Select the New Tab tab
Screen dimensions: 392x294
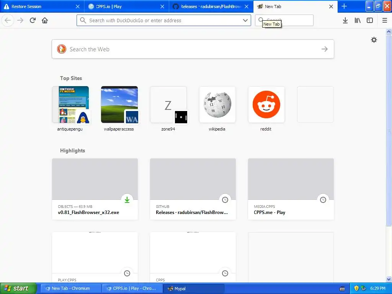click(x=295, y=7)
